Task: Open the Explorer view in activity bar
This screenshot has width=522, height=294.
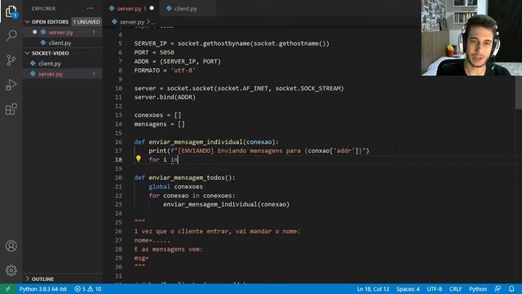Action: (x=11, y=11)
